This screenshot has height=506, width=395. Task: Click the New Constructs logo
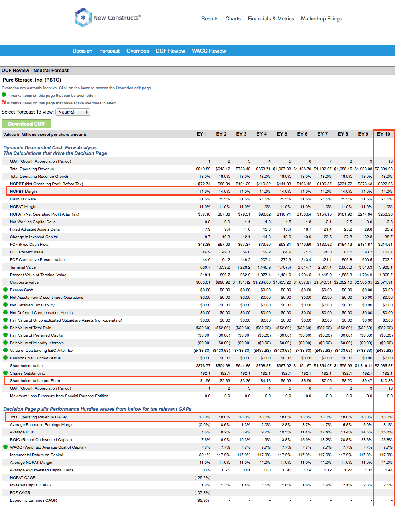point(107,18)
